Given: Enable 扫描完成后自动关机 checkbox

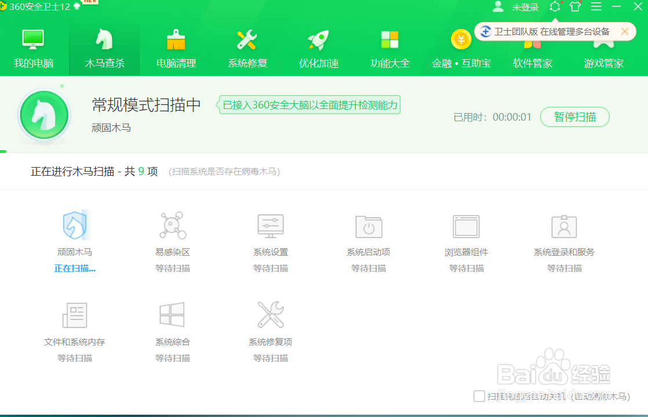Looking at the screenshot, I should [x=479, y=396].
